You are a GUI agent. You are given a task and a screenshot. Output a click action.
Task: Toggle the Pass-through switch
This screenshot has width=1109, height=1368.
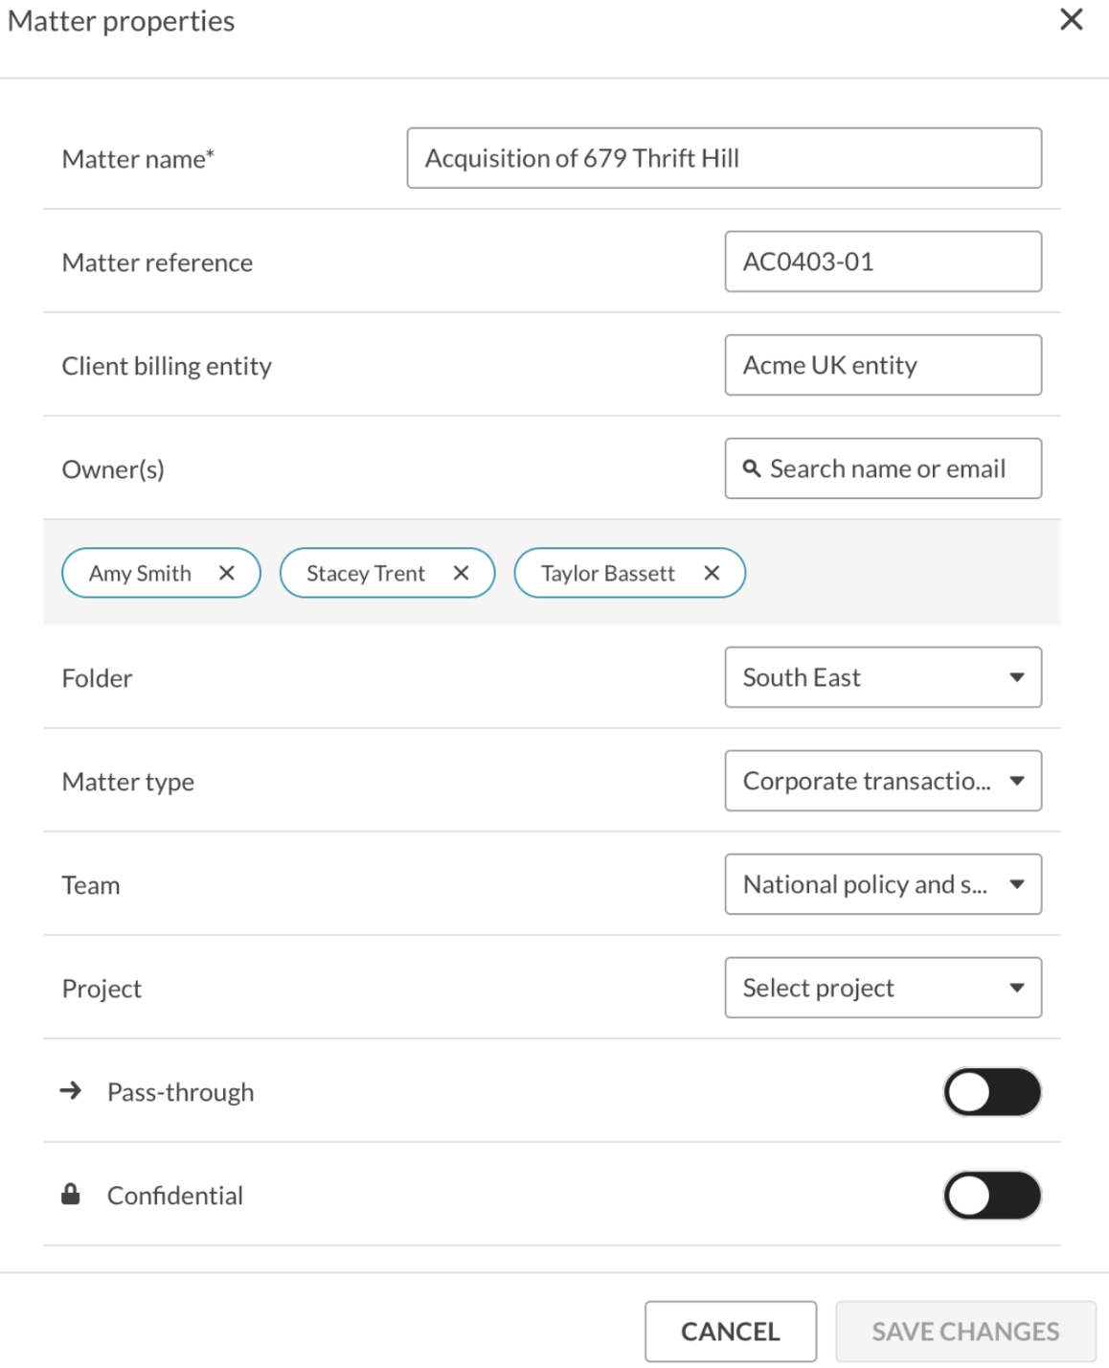click(992, 1092)
